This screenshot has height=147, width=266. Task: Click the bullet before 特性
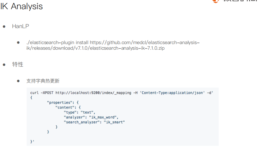tap(4, 64)
